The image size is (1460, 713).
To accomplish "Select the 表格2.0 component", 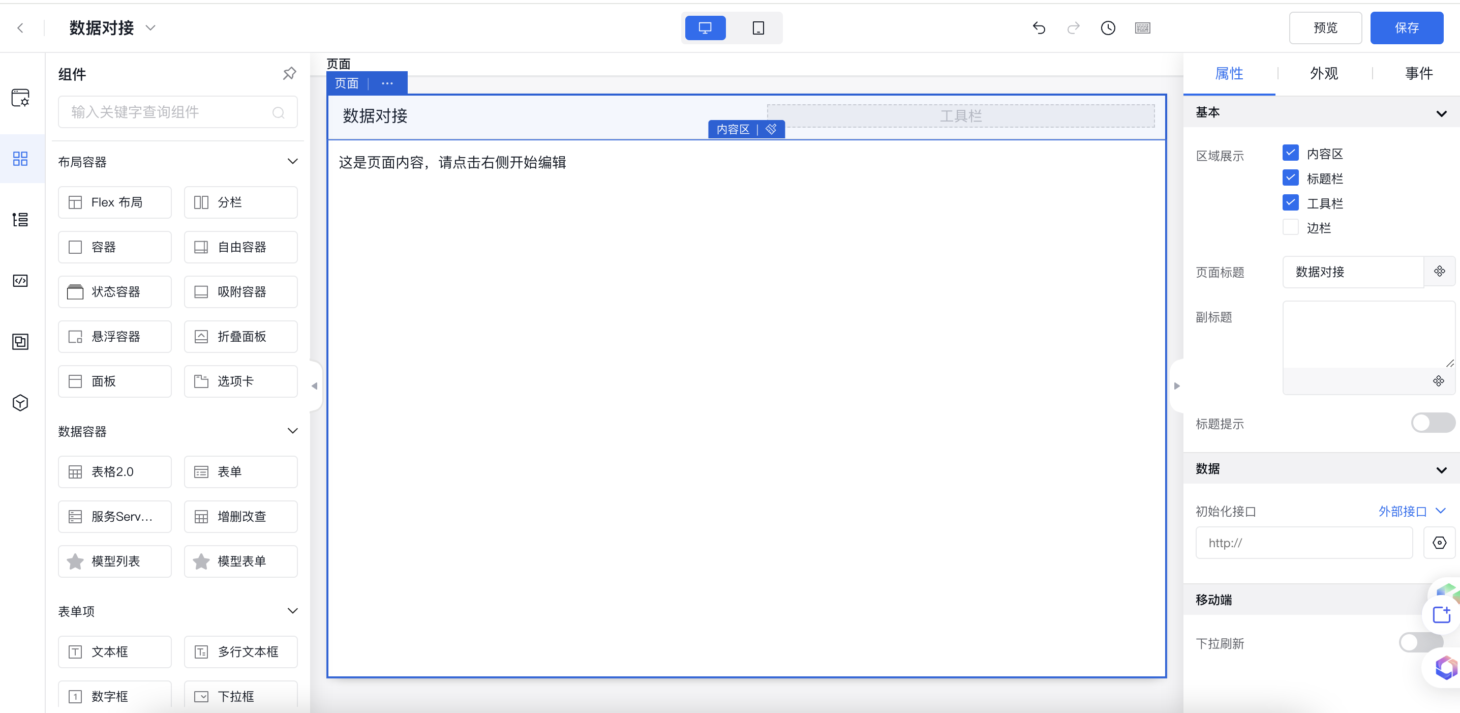I will (115, 471).
